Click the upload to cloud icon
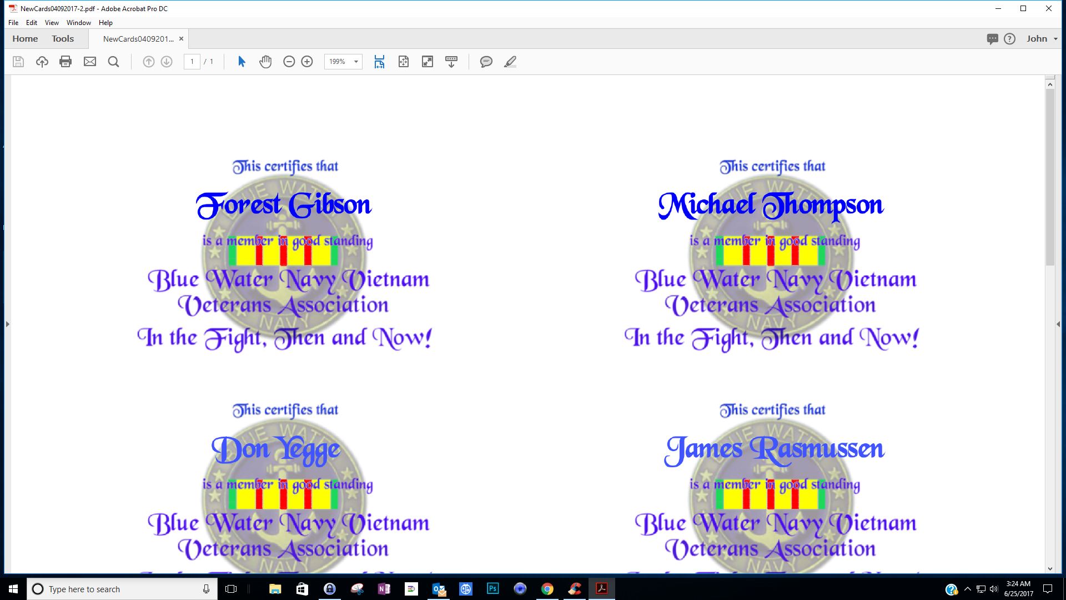Viewport: 1066px width, 600px height. [x=42, y=62]
